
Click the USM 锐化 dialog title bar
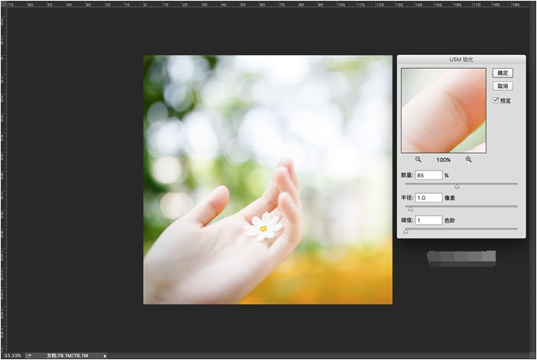click(461, 60)
